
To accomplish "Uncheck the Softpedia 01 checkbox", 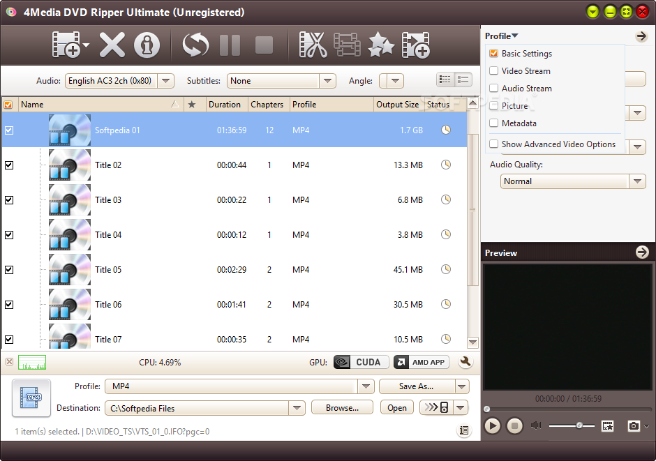I will pos(9,130).
